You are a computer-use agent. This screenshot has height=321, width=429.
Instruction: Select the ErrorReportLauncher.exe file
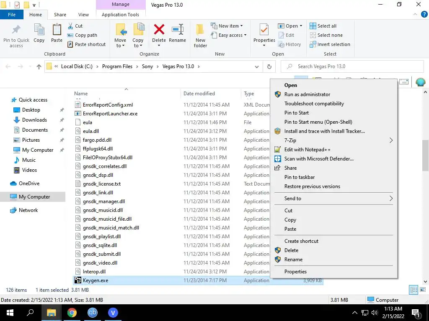(x=110, y=114)
